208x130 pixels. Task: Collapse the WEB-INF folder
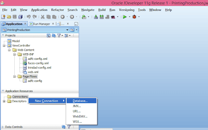[14, 54]
